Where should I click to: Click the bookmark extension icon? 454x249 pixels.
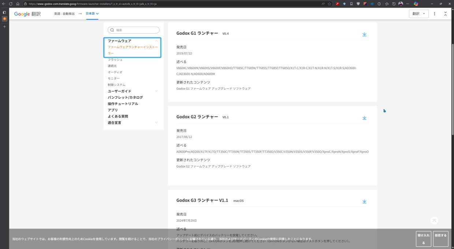pos(351,4)
